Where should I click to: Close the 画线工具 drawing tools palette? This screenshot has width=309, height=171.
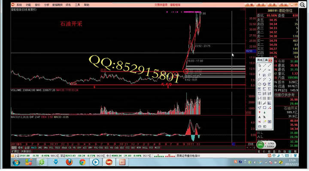[271, 60]
